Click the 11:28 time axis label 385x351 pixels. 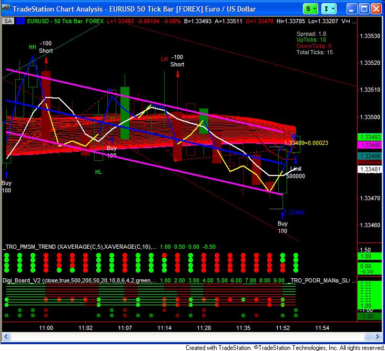tap(204, 328)
